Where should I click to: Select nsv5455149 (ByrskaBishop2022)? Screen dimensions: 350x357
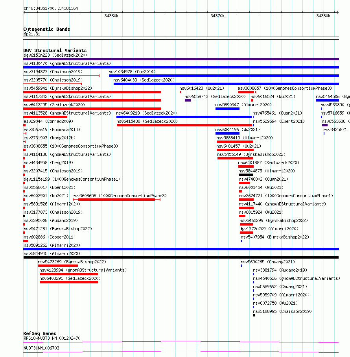pyautogui.click(x=251, y=154)
